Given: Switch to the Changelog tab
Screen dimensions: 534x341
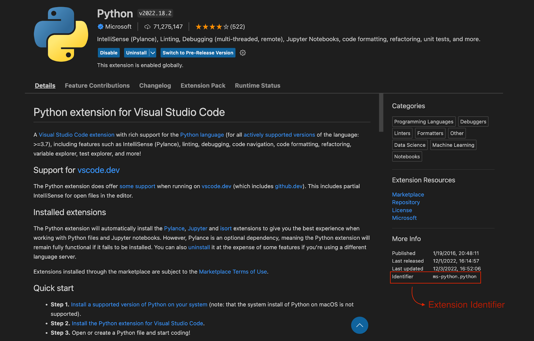Looking at the screenshot, I should point(155,85).
